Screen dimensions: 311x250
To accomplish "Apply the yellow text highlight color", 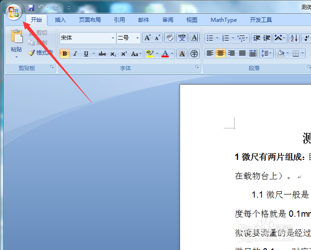I will pos(150,54).
